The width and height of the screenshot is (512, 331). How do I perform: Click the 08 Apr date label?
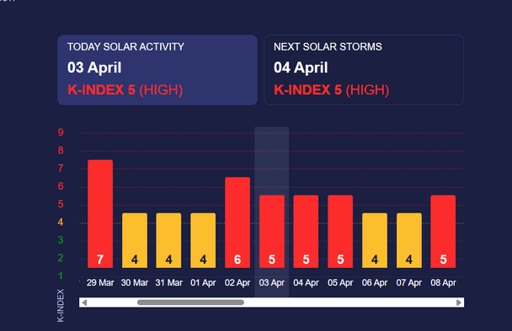coord(443,283)
